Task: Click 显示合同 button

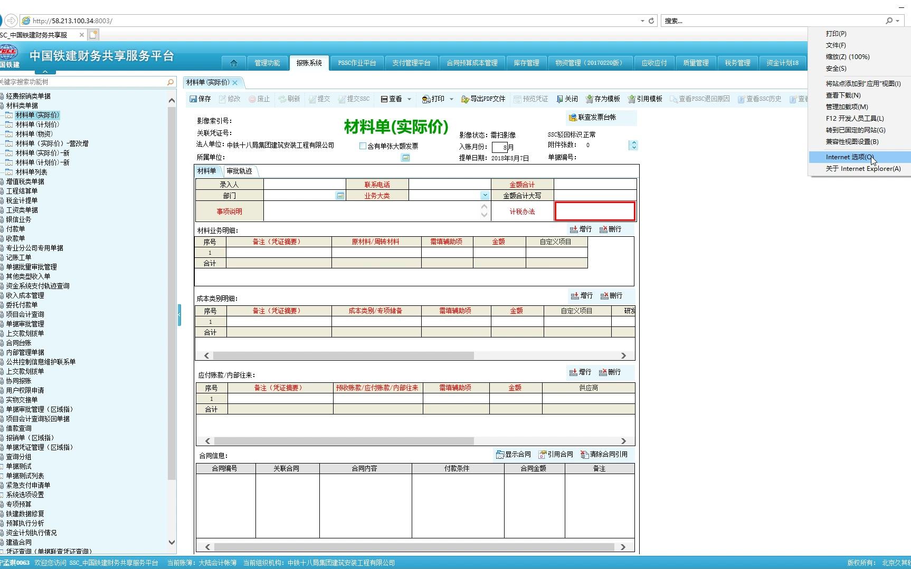Action: 514,454
